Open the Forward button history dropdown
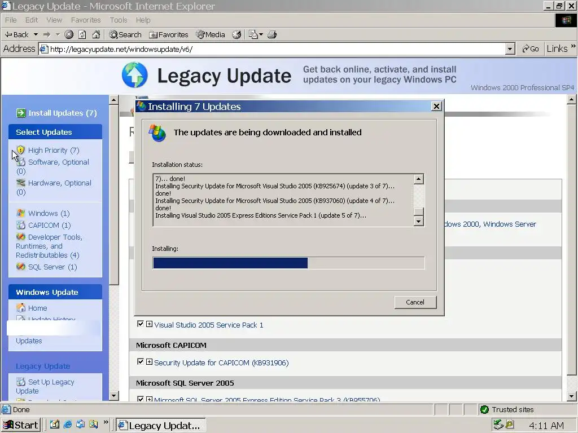 point(58,34)
